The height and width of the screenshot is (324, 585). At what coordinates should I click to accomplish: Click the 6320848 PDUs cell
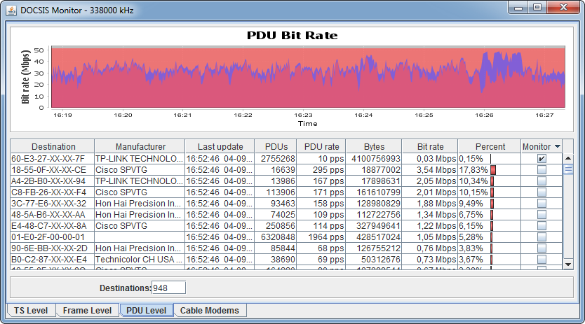(x=276, y=237)
